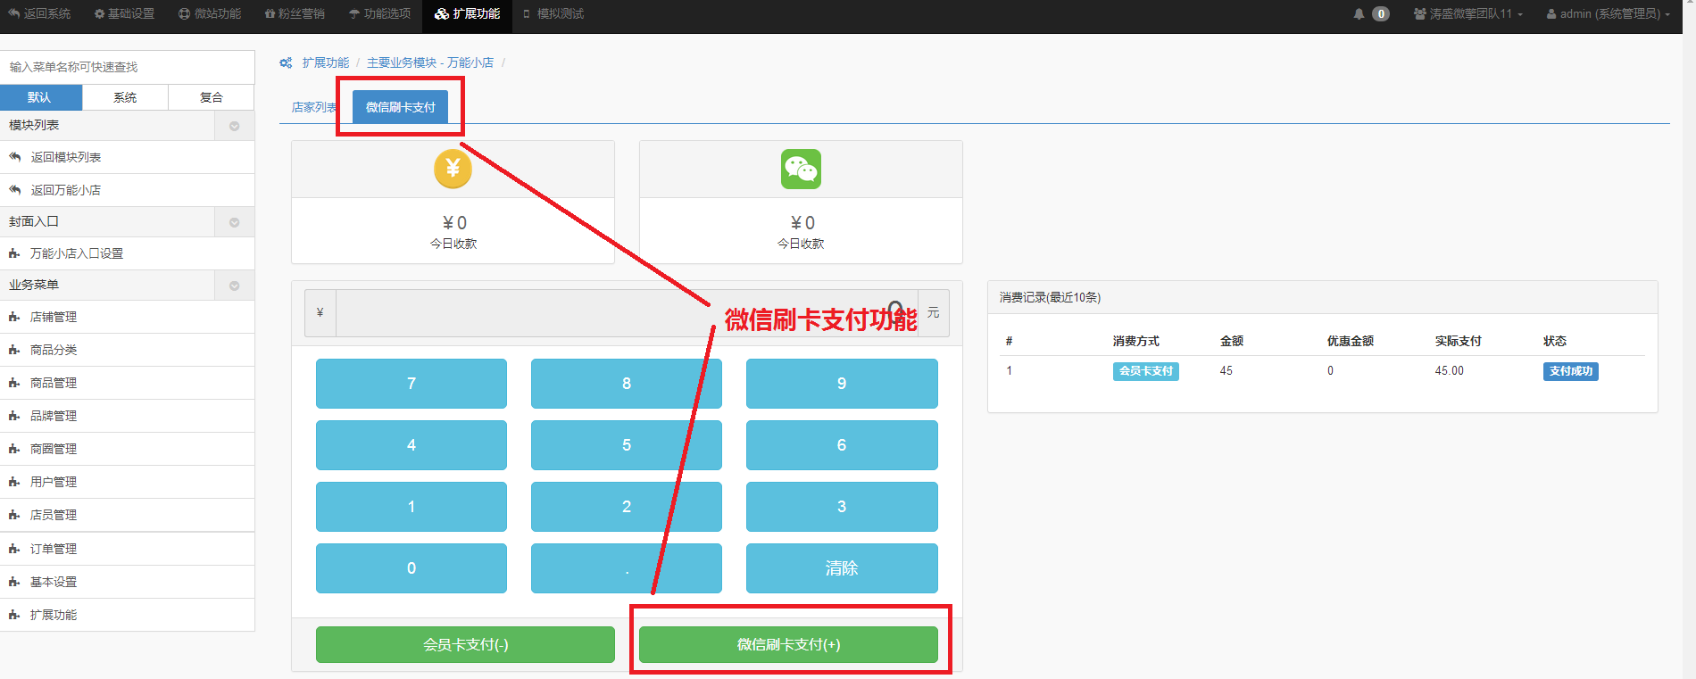Collapse the 模块列表 section

pyautogui.click(x=234, y=126)
